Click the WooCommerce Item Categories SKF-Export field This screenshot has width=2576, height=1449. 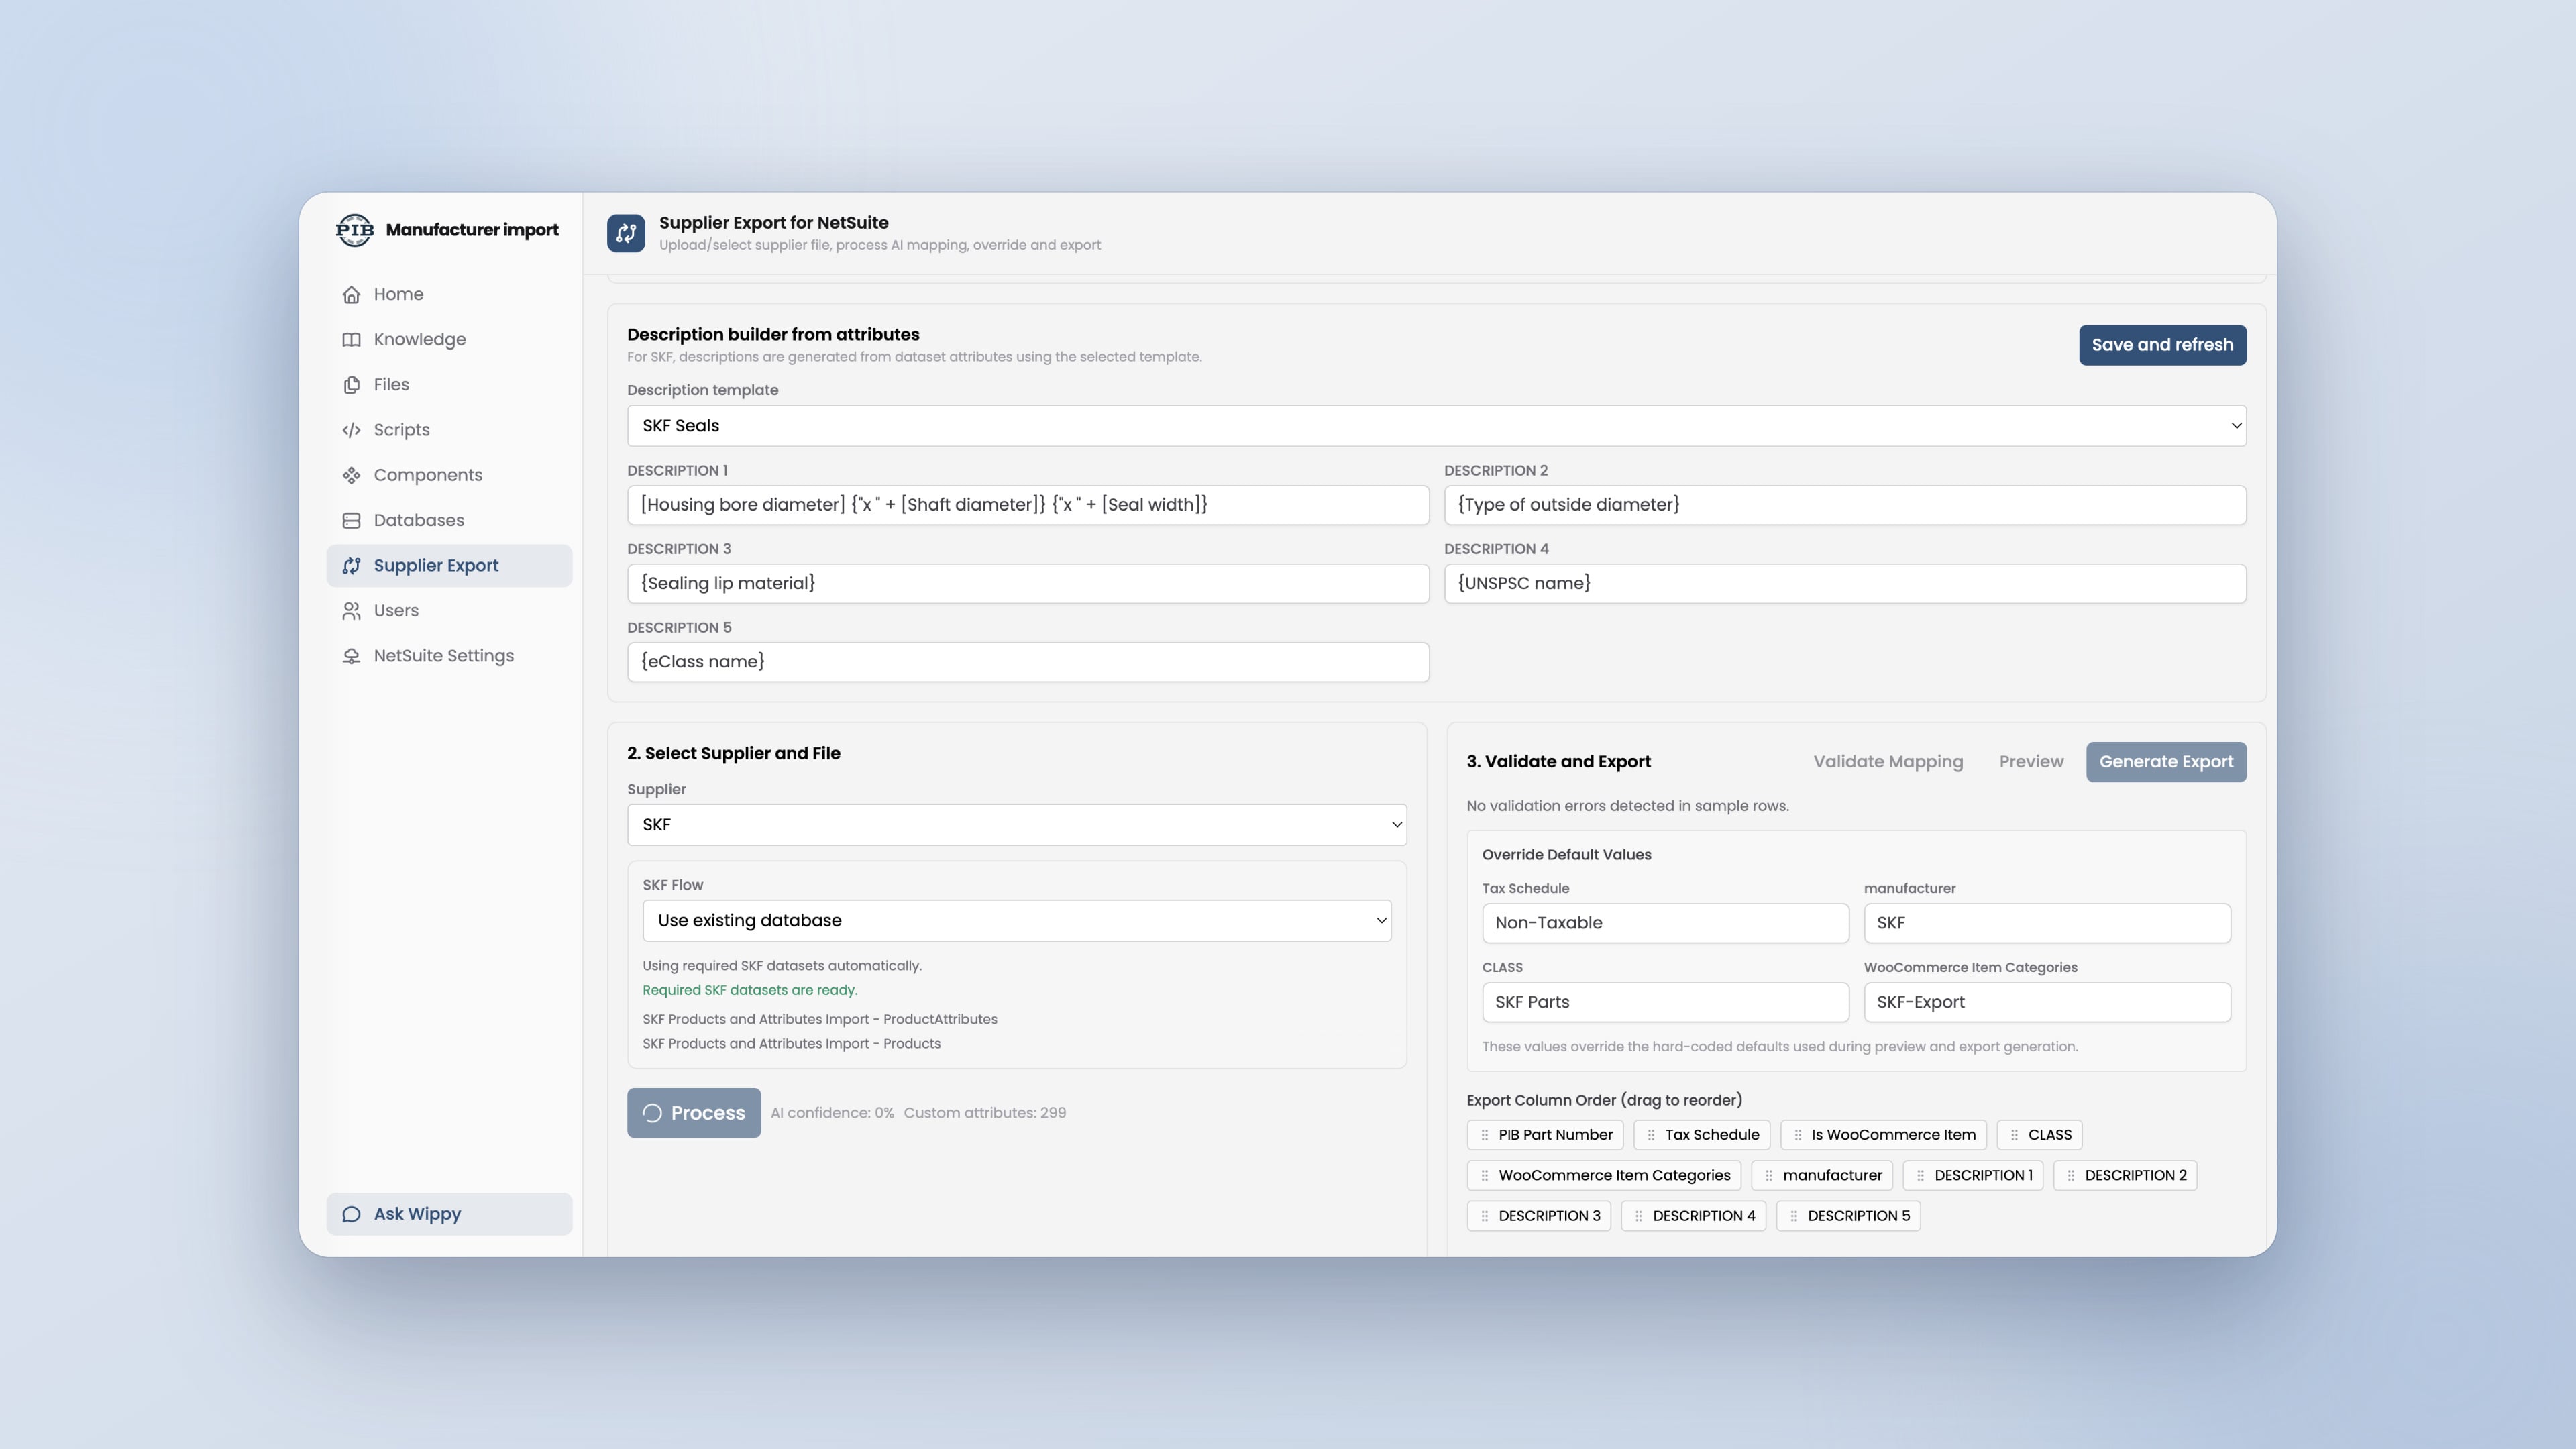coord(2047,1002)
